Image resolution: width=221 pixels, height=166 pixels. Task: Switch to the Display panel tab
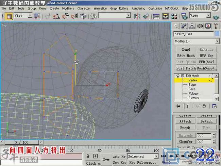click(208, 26)
